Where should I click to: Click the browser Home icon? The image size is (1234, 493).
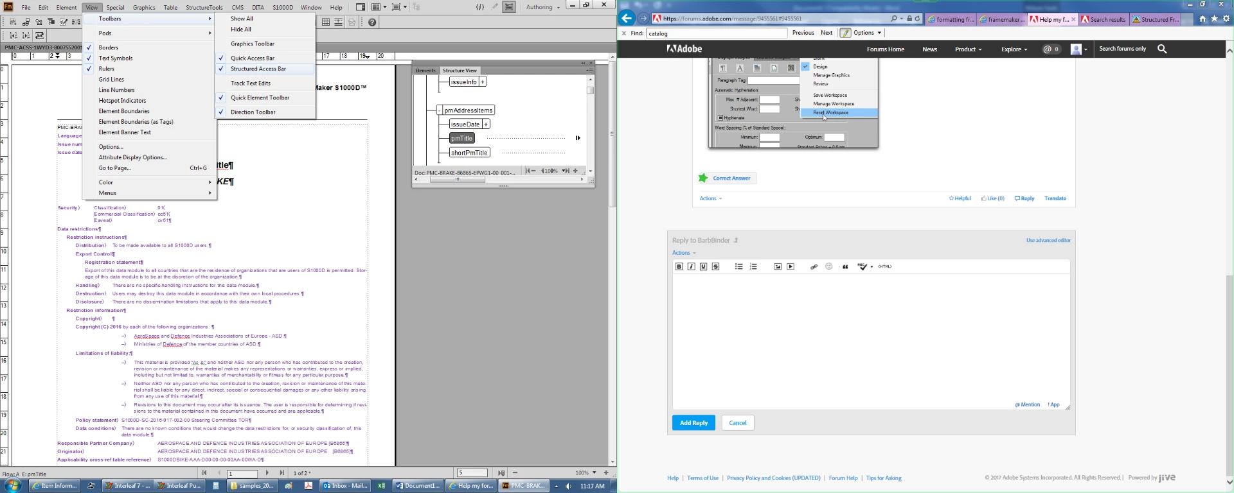1202,19
